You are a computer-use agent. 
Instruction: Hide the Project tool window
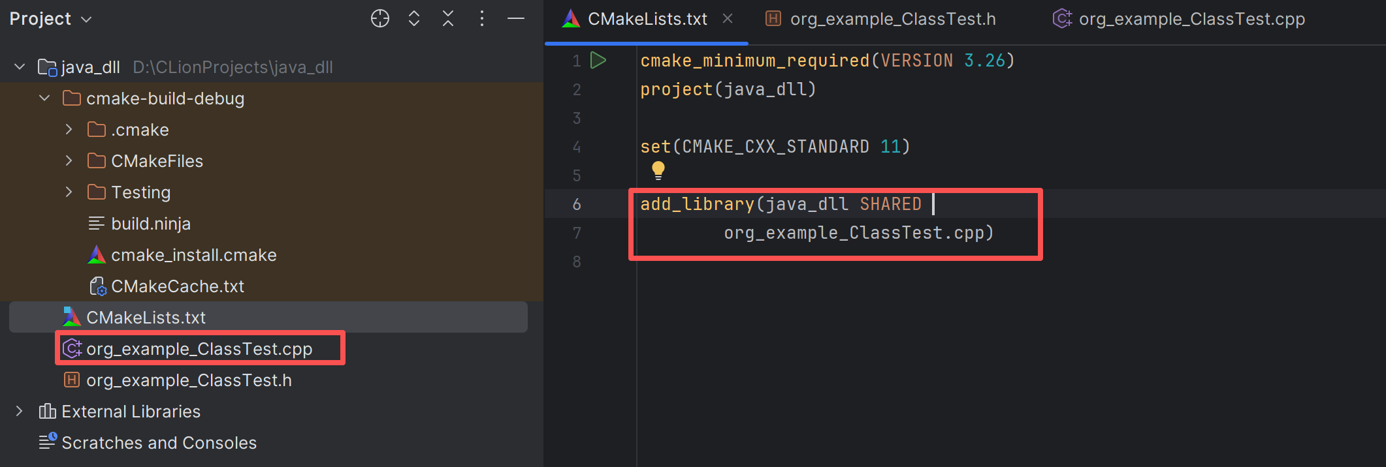[x=516, y=19]
